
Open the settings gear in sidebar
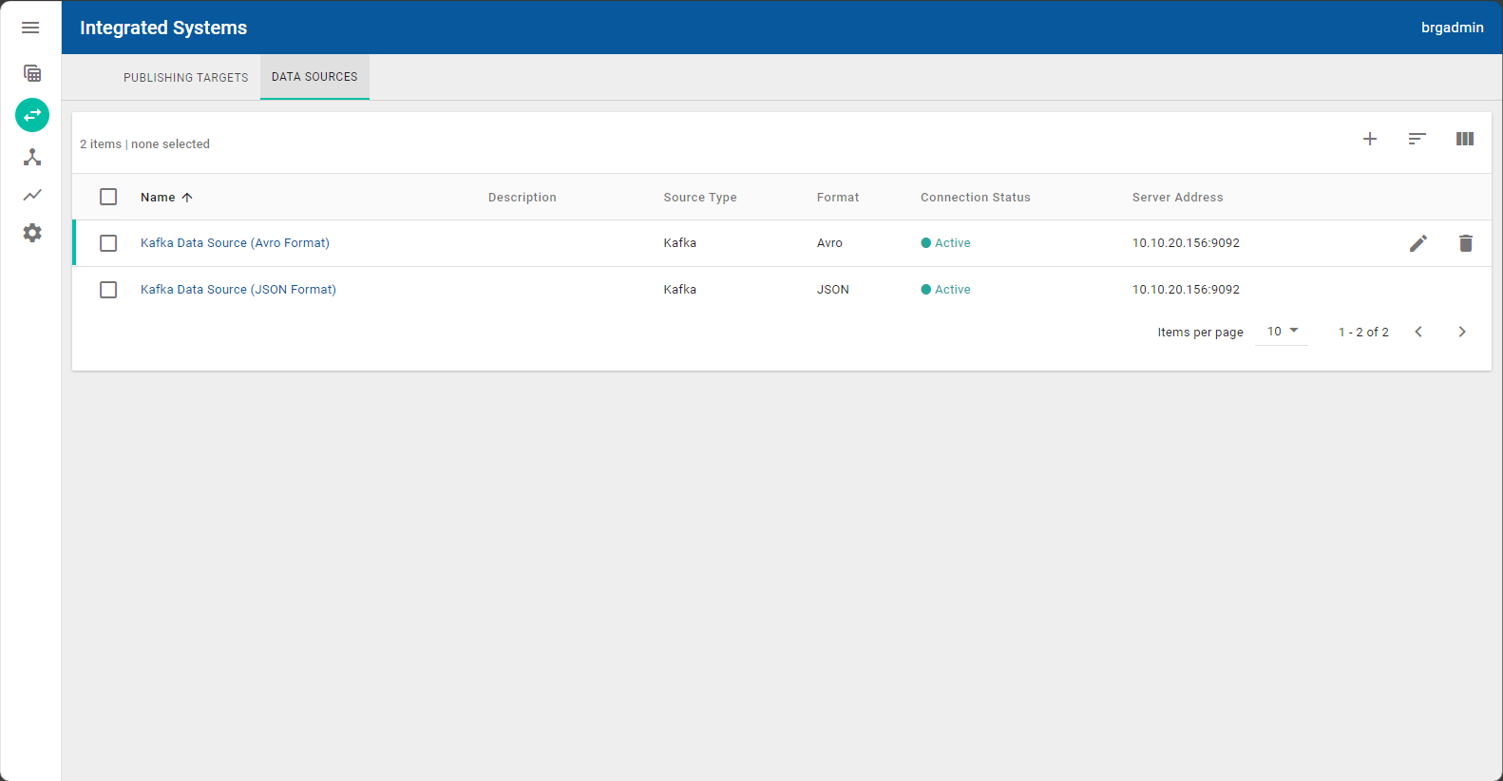click(x=32, y=233)
